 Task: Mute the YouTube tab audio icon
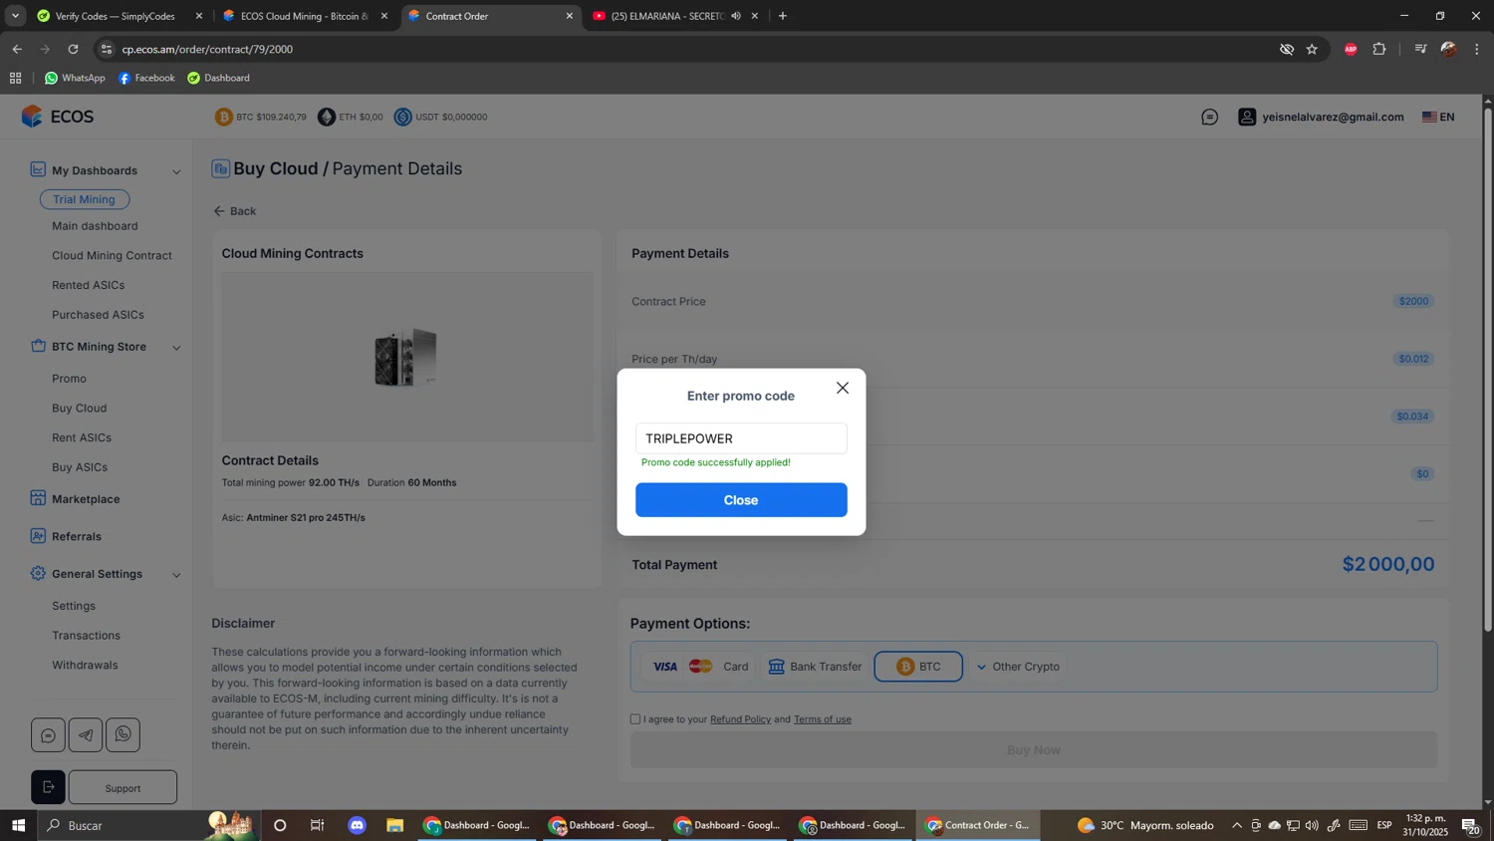736,16
